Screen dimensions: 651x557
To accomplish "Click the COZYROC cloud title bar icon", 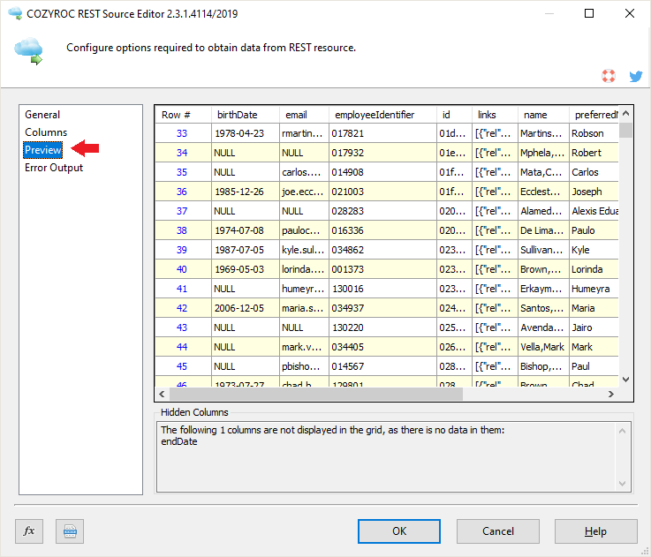I will [x=14, y=14].
